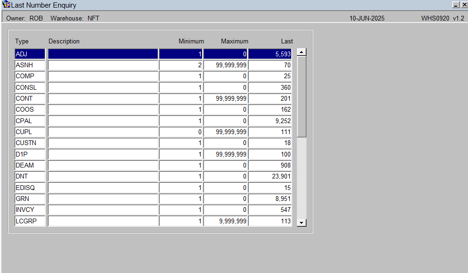Click the WHS0920 v1.2 form identifier
Viewport: 468px width, 273px height.
point(443,19)
